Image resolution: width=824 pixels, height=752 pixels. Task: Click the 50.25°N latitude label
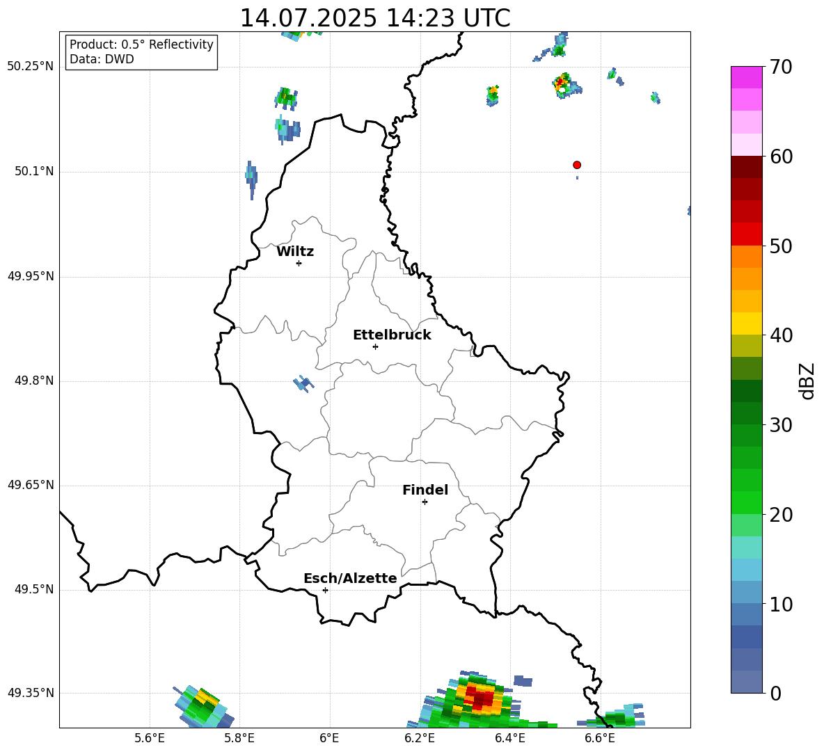(x=31, y=67)
